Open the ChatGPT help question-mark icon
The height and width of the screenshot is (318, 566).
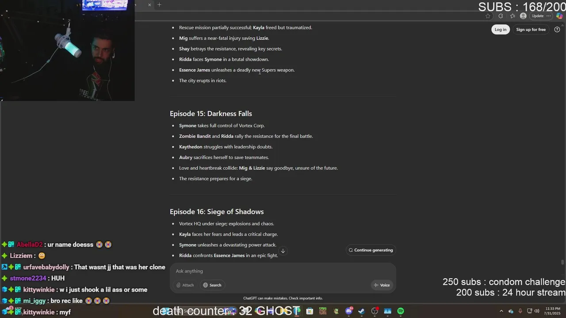click(x=557, y=30)
